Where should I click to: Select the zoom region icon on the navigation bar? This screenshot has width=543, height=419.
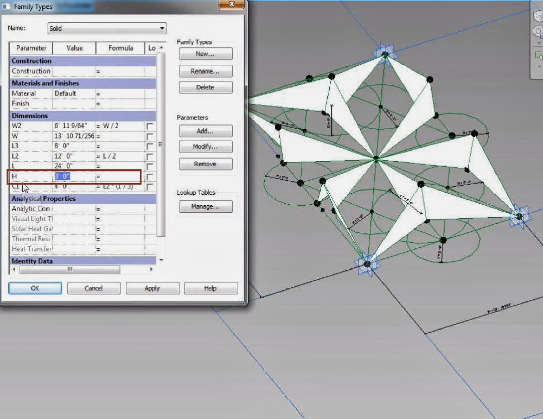click(539, 55)
